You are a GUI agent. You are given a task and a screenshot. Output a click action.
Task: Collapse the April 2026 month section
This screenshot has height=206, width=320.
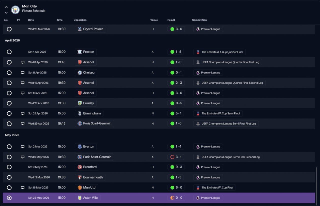pos(12,40)
